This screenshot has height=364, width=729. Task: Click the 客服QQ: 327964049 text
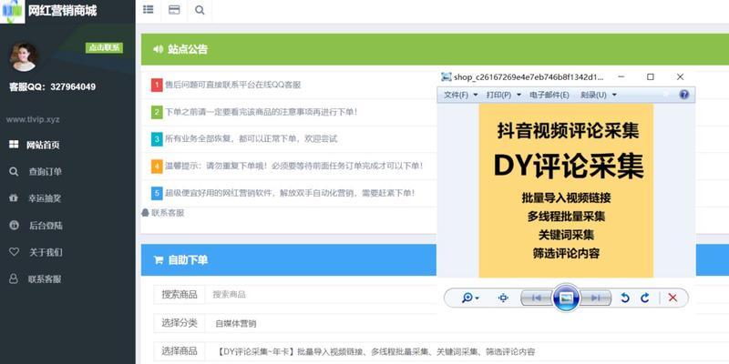coord(53,86)
